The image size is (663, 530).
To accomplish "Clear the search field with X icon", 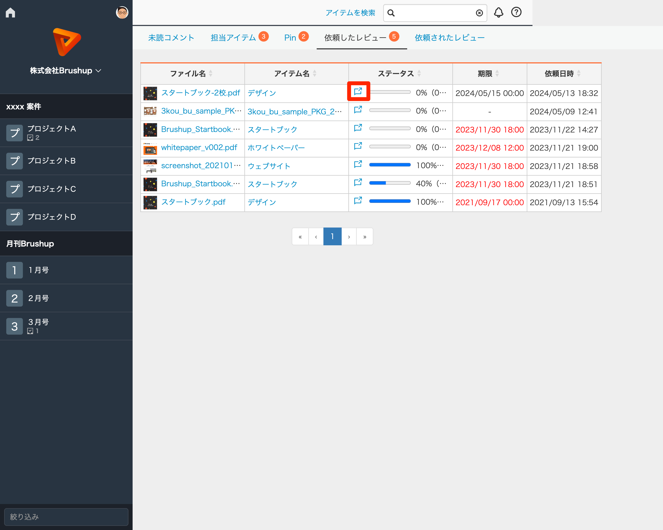I will [x=479, y=13].
